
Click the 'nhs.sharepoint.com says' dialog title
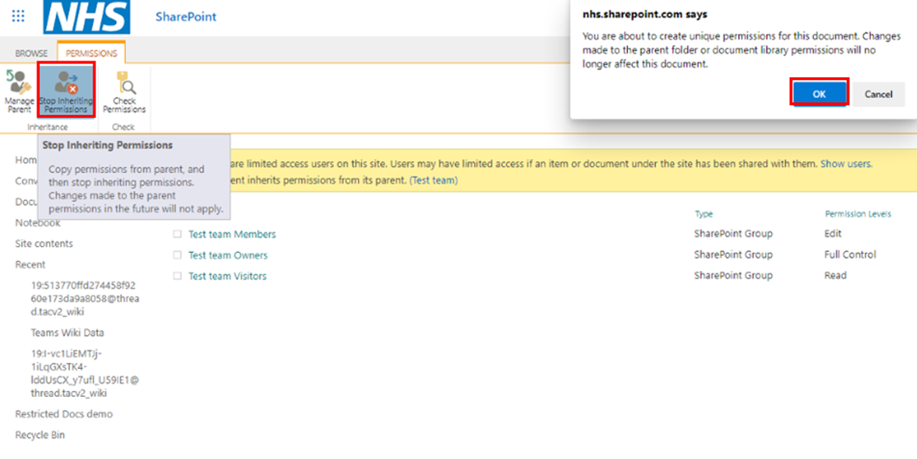645,14
